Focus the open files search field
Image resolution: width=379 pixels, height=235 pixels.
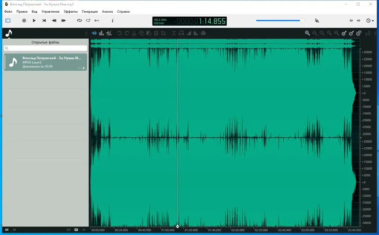[x=45, y=48]
